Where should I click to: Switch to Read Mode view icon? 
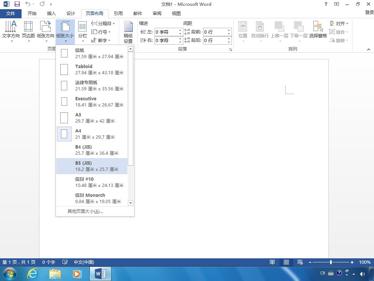[x=272, y=262]
